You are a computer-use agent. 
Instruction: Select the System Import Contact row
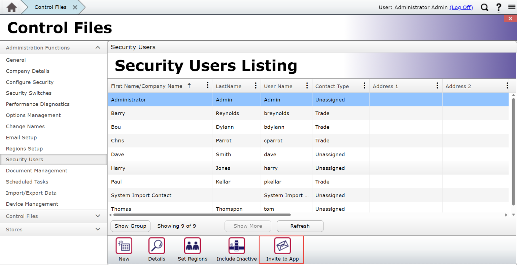click(x=160, y=195)
